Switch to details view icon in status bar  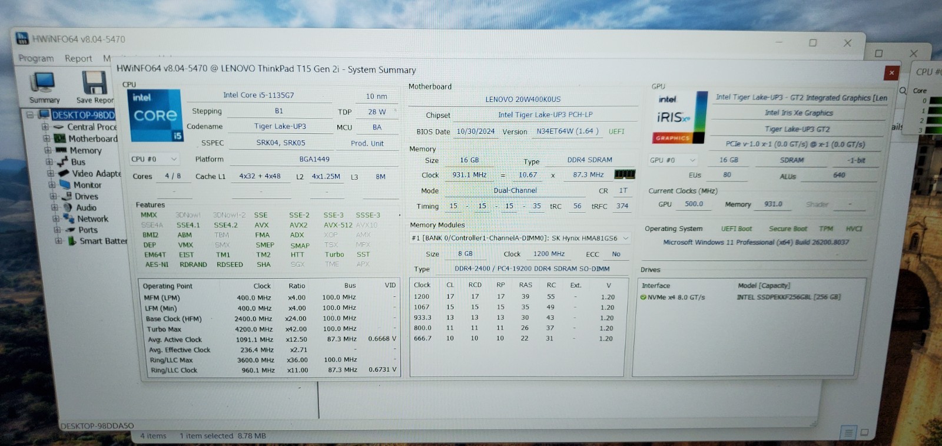(848, 433)
